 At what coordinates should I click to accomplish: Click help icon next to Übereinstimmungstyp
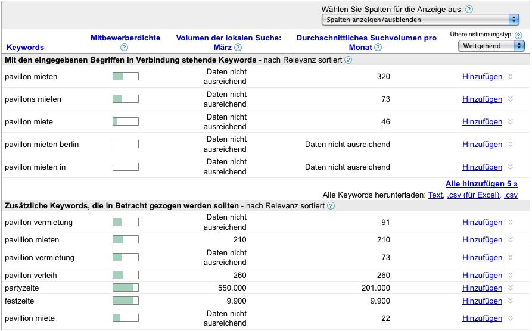(518, 35)
